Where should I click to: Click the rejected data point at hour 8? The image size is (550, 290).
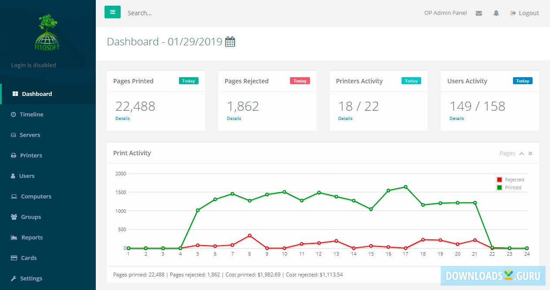[250, 235]
